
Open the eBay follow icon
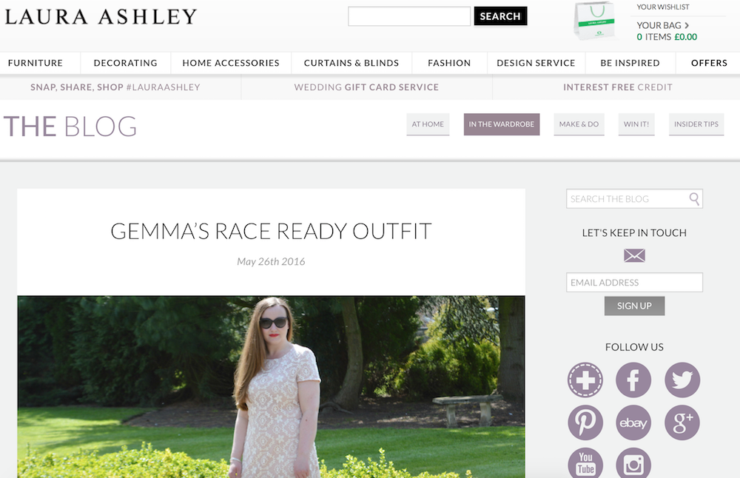pyautogui.click(x=633, y=423)
